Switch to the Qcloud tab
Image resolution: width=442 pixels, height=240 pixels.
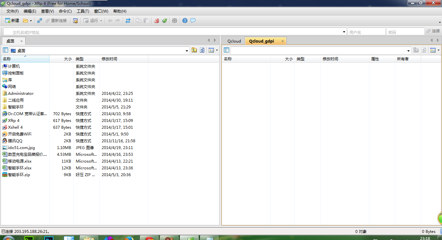tap(234, 41)
